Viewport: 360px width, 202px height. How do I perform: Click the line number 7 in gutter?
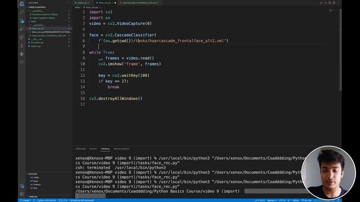[x=84, y=47]
